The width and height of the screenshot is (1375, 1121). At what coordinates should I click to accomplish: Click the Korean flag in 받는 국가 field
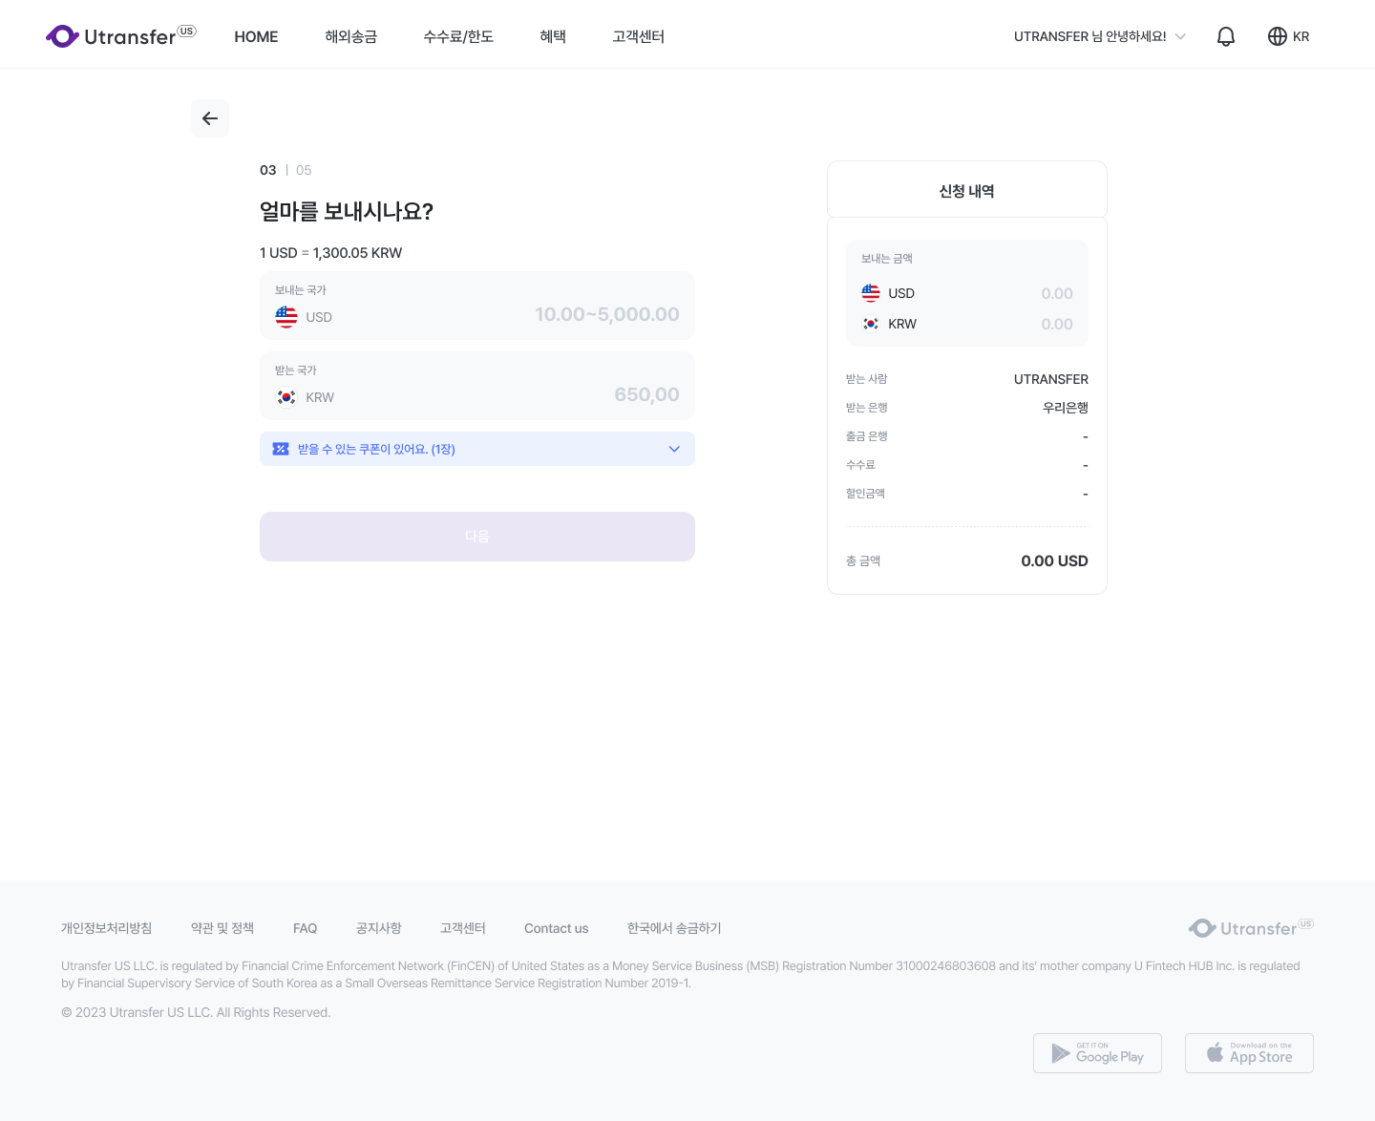[286, 397]
